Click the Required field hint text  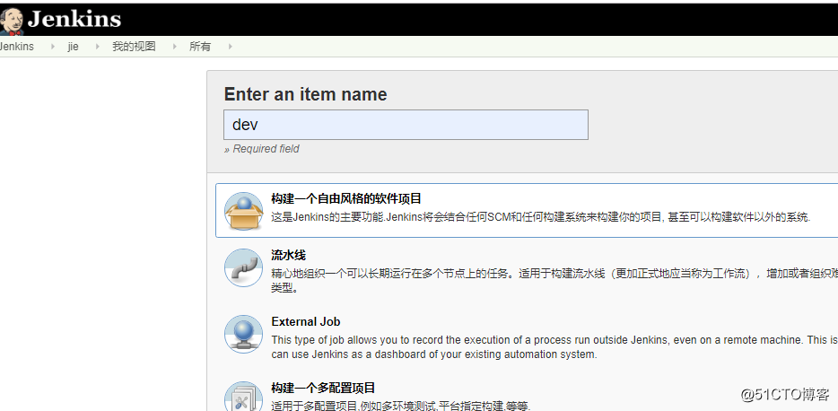click(x=261, y=149)
